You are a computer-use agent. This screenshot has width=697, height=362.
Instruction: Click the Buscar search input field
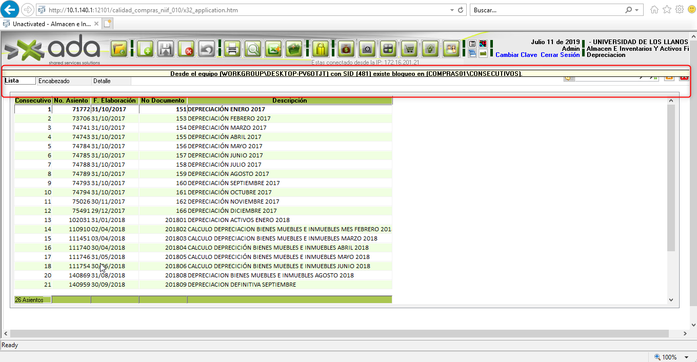pyautogui.click(x=546, y=10)
